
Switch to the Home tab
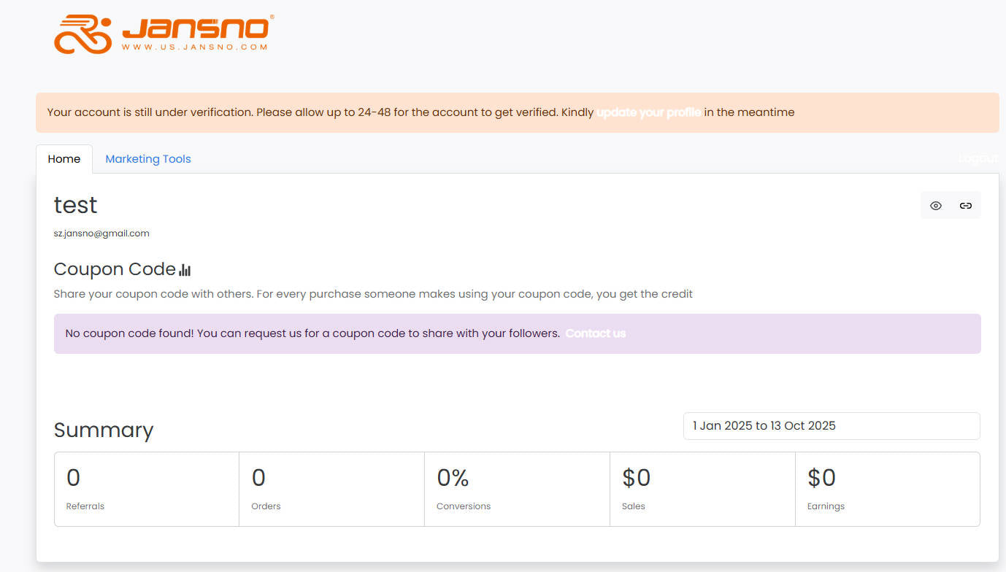point(64,159)
